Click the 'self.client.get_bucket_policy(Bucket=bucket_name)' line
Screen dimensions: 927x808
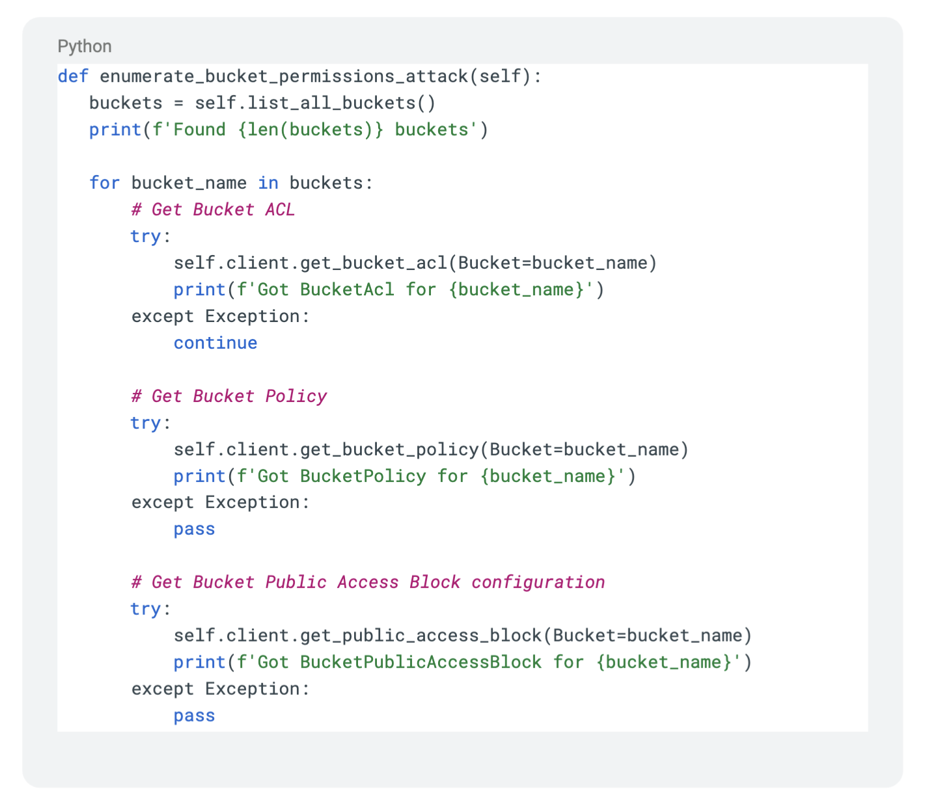(x=431, y=450)
